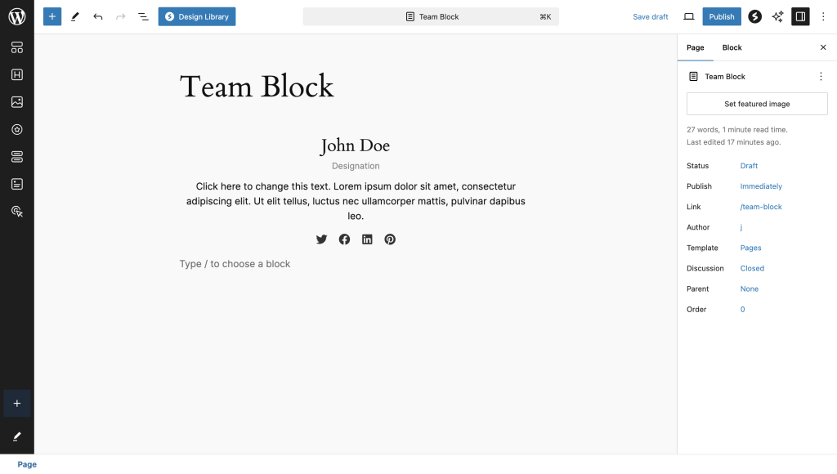Open the Spectra settings icon in top bar

(754, 16)
